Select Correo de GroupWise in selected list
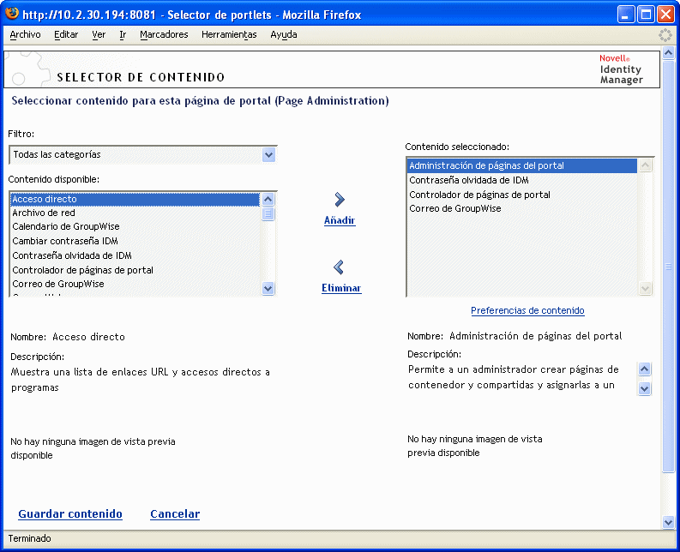 522,208
